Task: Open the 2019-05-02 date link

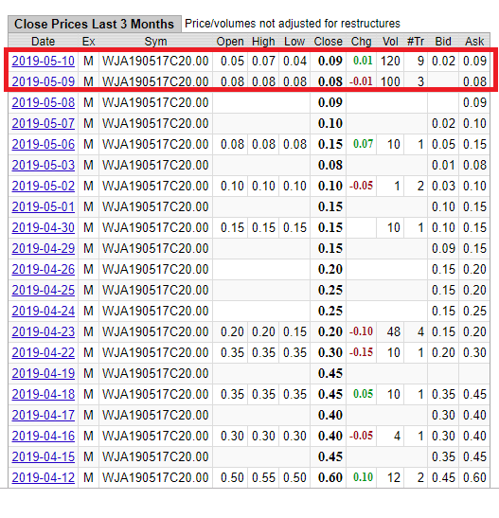Action: pyautogui.click(x=44, y=186)
